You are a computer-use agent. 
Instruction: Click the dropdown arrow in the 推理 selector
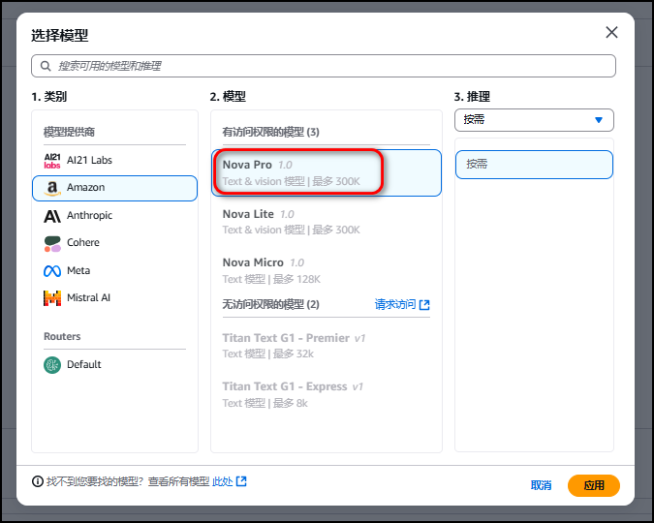click(x=599, y=120)
